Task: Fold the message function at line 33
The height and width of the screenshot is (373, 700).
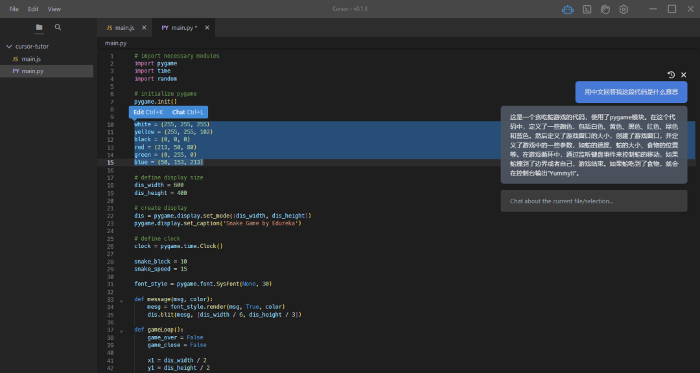Action: [121, 300]
